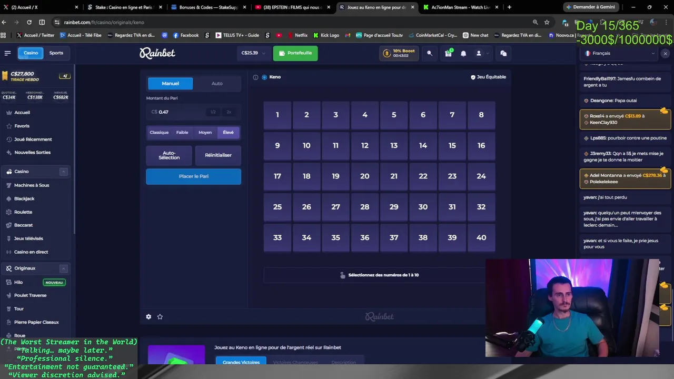The image size is (674, 379).
Task: Open Casino en direct
Action: click(31, 252)
